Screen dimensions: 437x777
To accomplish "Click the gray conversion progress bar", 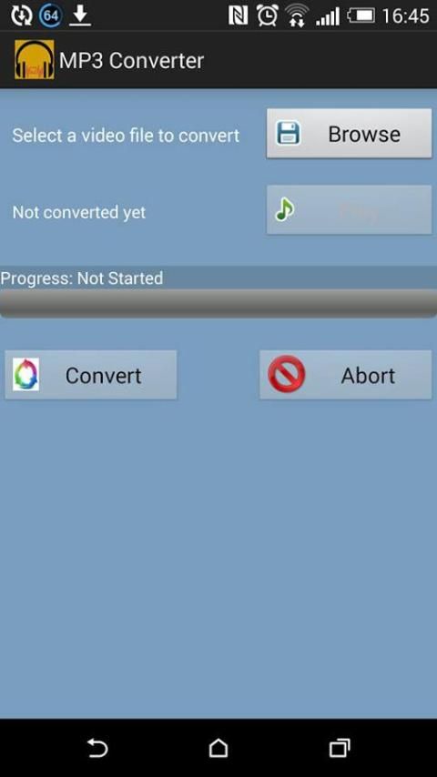I will 218,303.
